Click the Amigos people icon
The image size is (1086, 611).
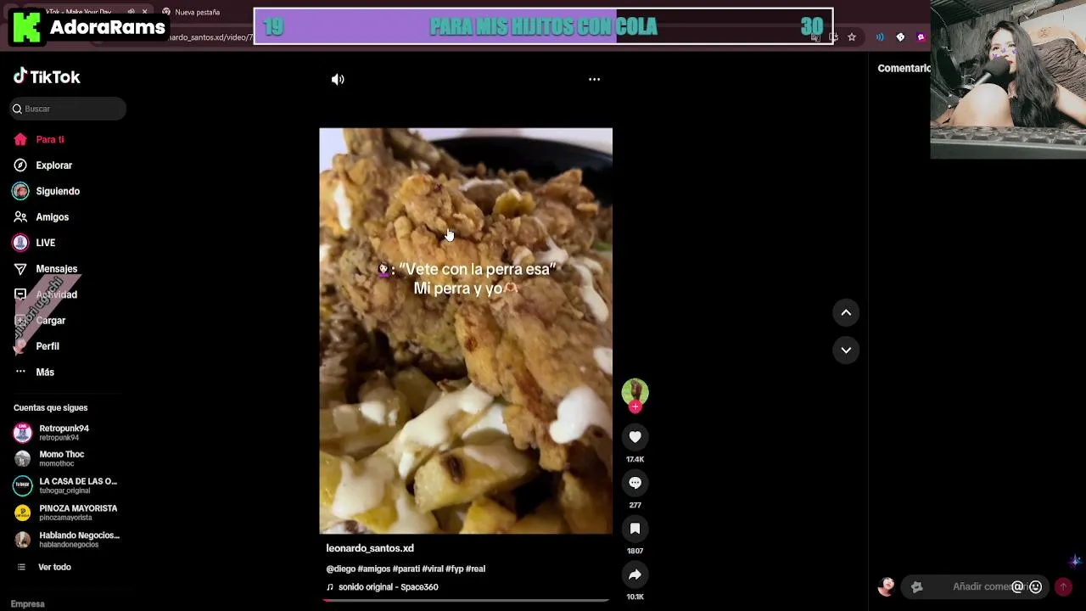point(20,217)
